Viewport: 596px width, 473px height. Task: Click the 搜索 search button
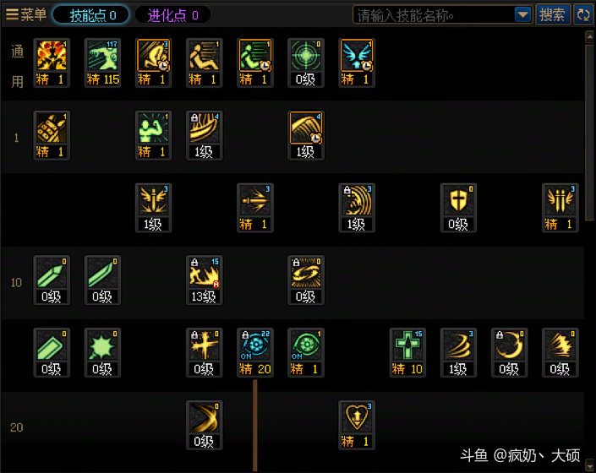tap(553, 15)
